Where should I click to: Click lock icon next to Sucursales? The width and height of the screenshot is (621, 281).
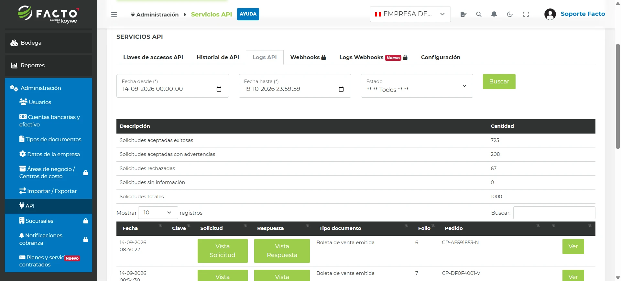86,221
